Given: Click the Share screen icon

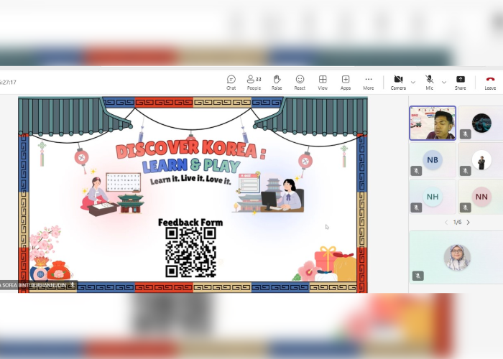Looking at the screenshot, I should (x=460, y=82).
